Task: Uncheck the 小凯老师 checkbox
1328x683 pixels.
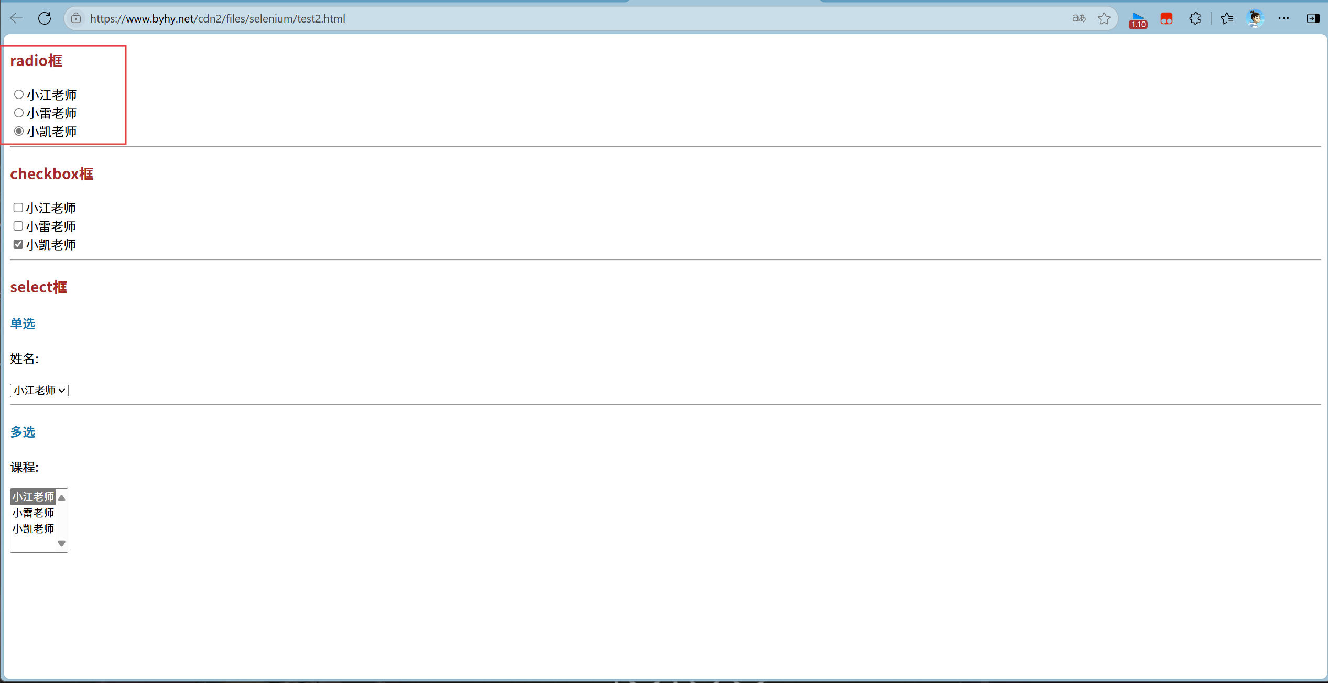Action: 18,244
